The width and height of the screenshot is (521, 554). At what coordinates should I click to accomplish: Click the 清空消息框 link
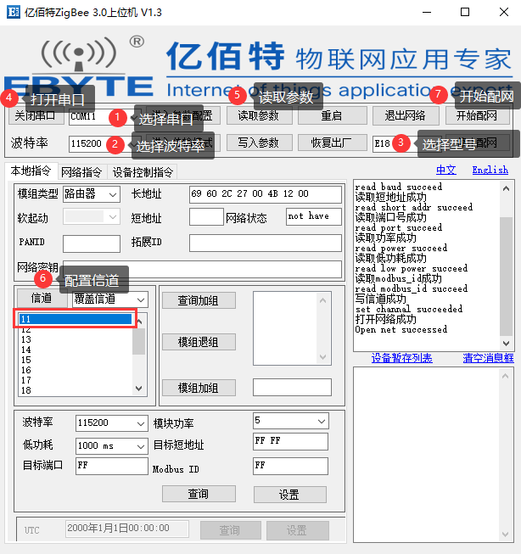coord(488,358)
